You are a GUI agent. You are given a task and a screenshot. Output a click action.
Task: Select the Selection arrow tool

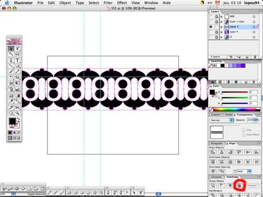click(11, 48)
